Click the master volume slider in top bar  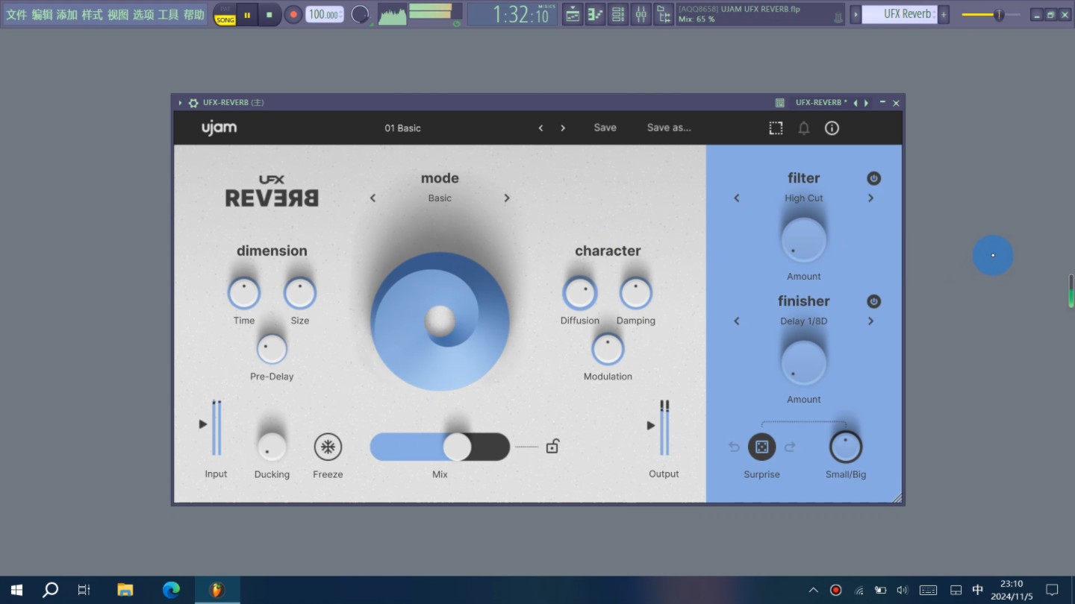tap(992, 14)
